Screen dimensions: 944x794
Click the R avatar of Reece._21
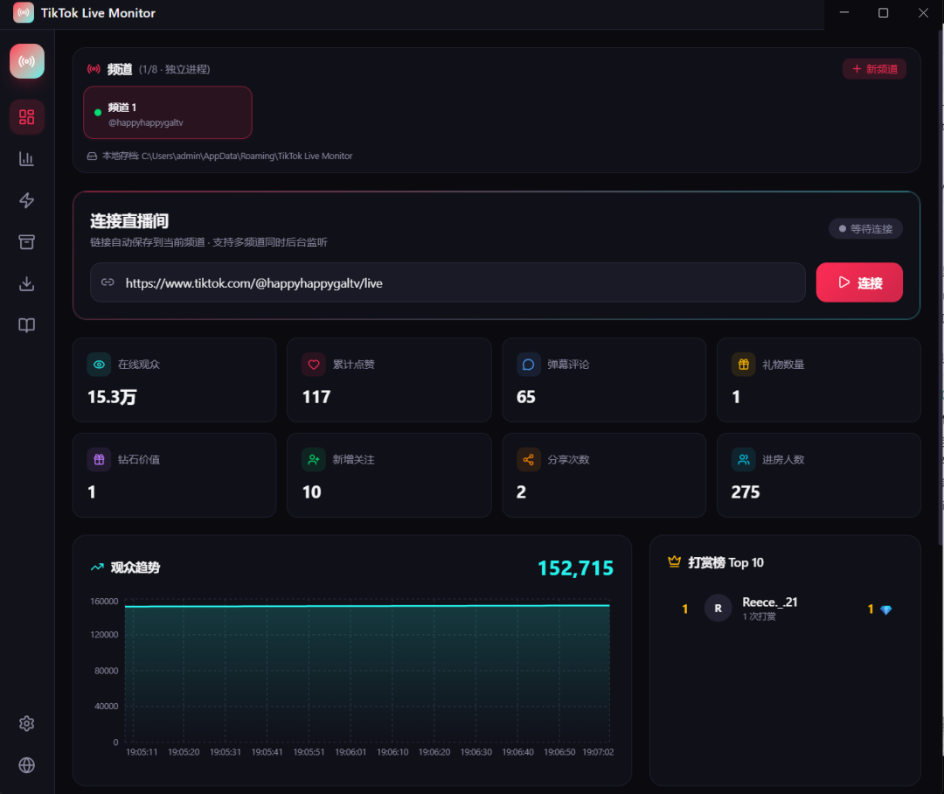[718, 609]
